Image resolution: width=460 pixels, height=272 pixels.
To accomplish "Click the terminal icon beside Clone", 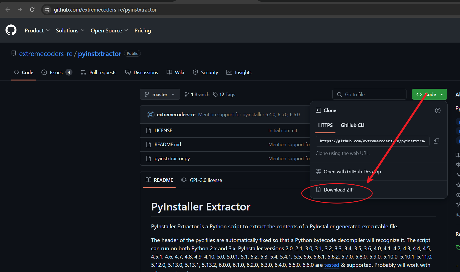I will coord(318,110).
